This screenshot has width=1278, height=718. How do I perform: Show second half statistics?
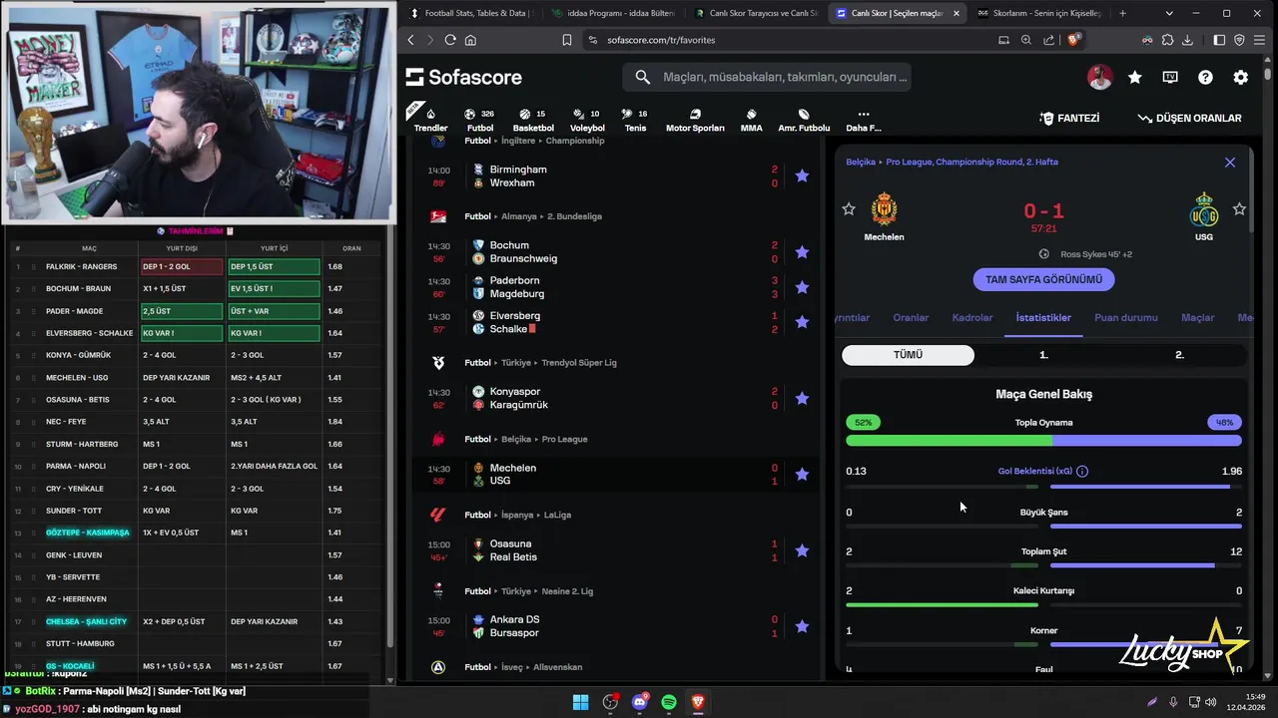[1179, 355]
